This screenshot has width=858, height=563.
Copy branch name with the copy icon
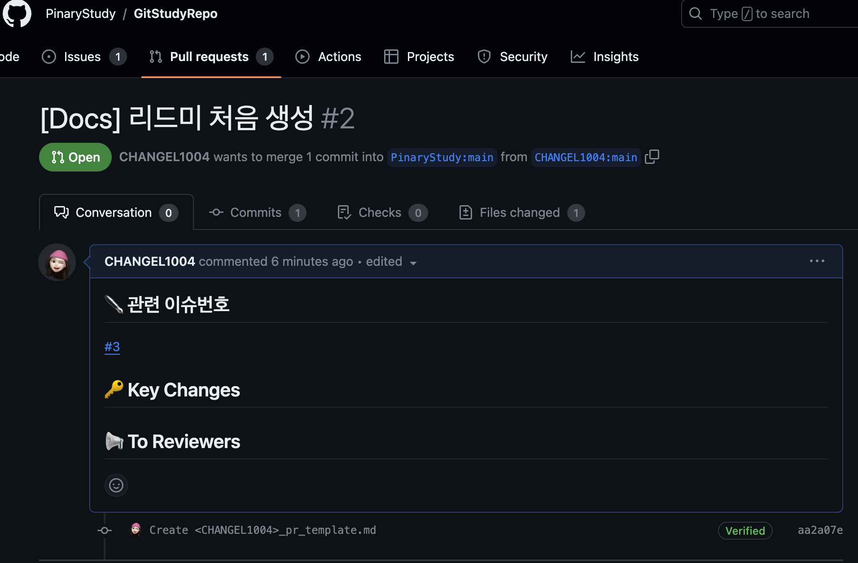pos(652,157)
